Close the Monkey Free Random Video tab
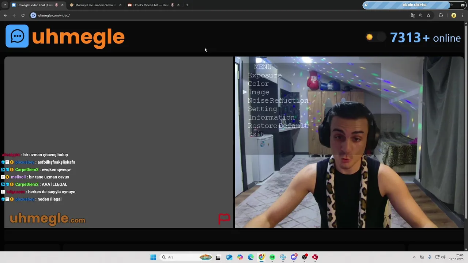This screenshot has height=263, width=468. 120,5
